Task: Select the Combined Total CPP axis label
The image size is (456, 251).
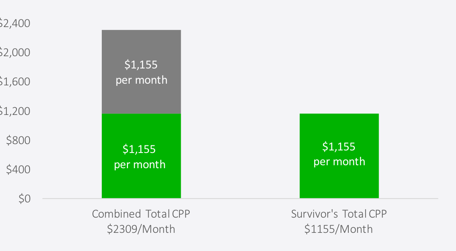Action: [x=141, y=214]
